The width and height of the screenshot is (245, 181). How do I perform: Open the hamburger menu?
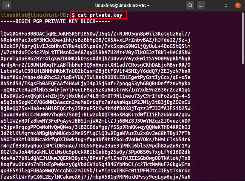201,5
